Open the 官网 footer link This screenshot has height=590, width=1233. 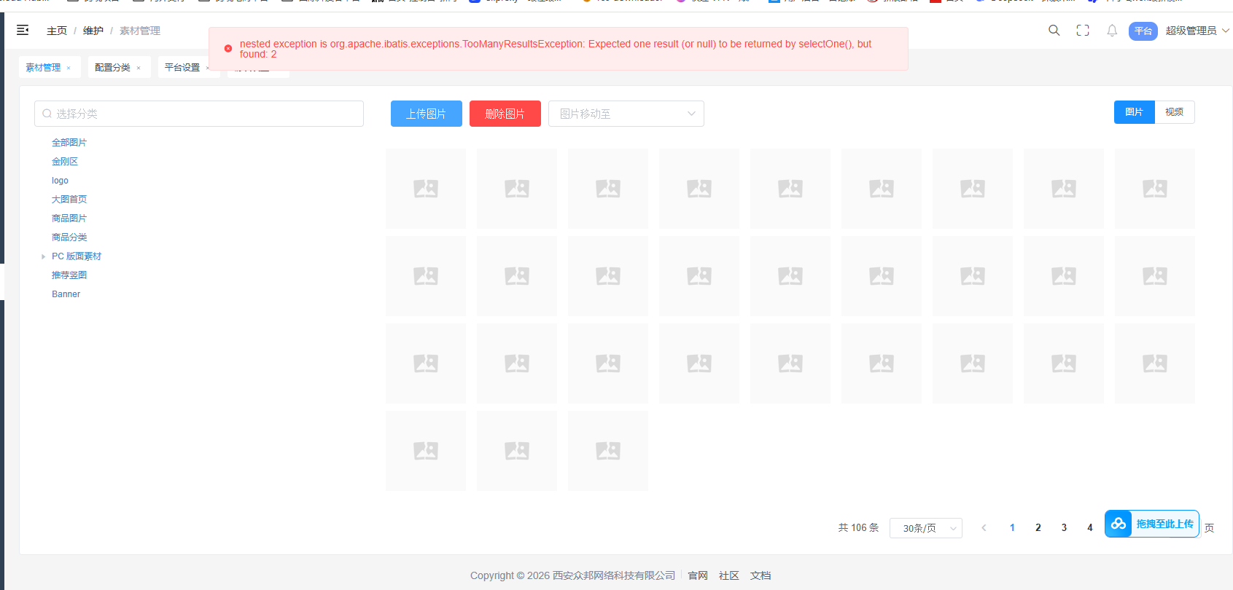coord(698,575)
